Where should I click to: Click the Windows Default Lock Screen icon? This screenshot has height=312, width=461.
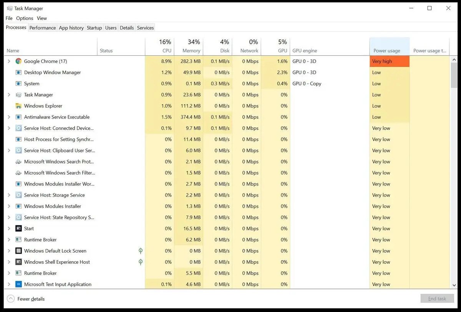click(x=18, y=251)
